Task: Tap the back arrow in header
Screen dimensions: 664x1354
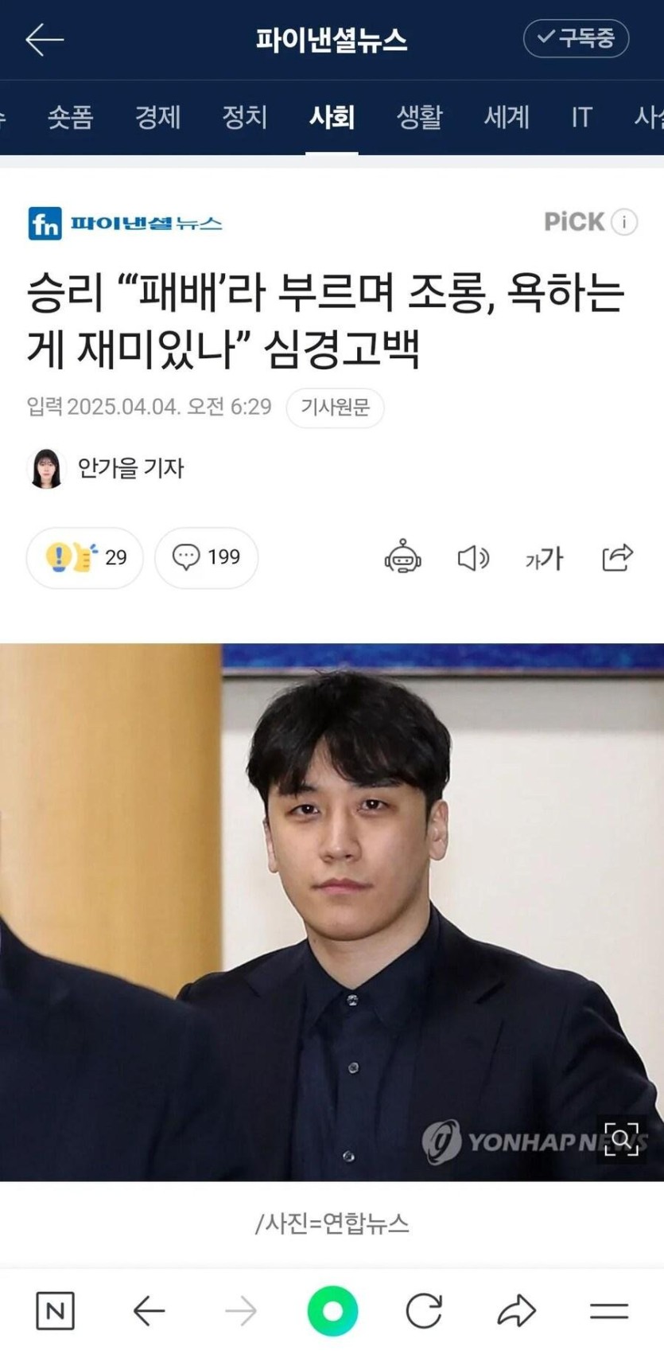Action: (x=45, y=39)
